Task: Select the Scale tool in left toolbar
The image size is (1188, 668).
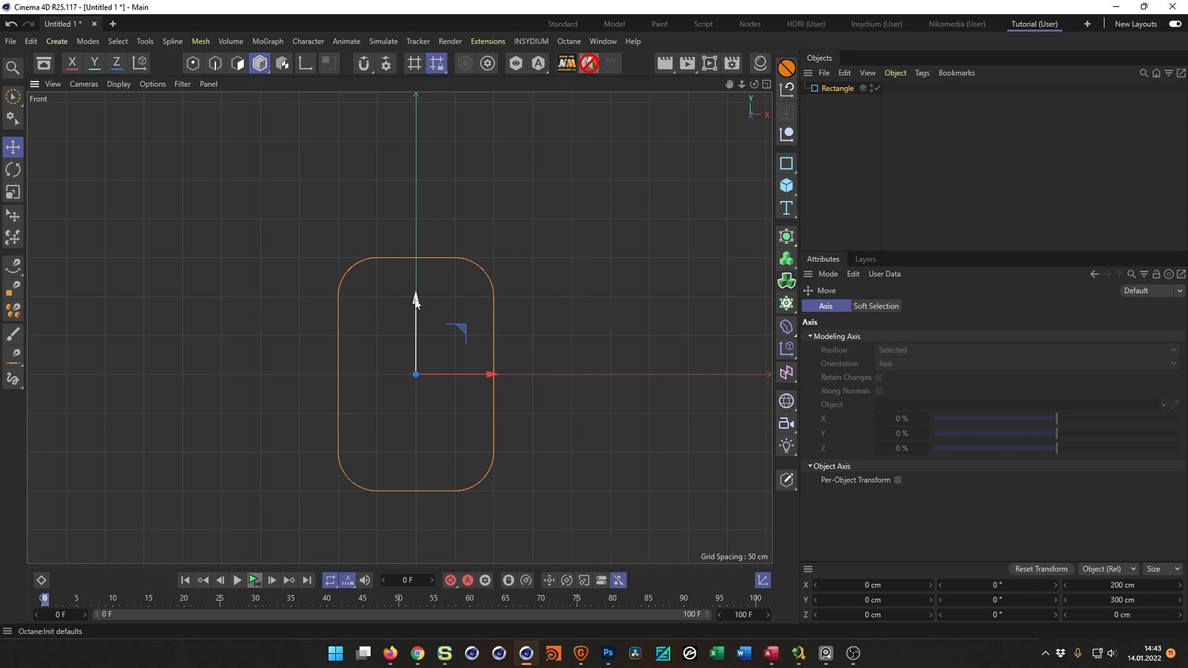Action: [13, 192]
